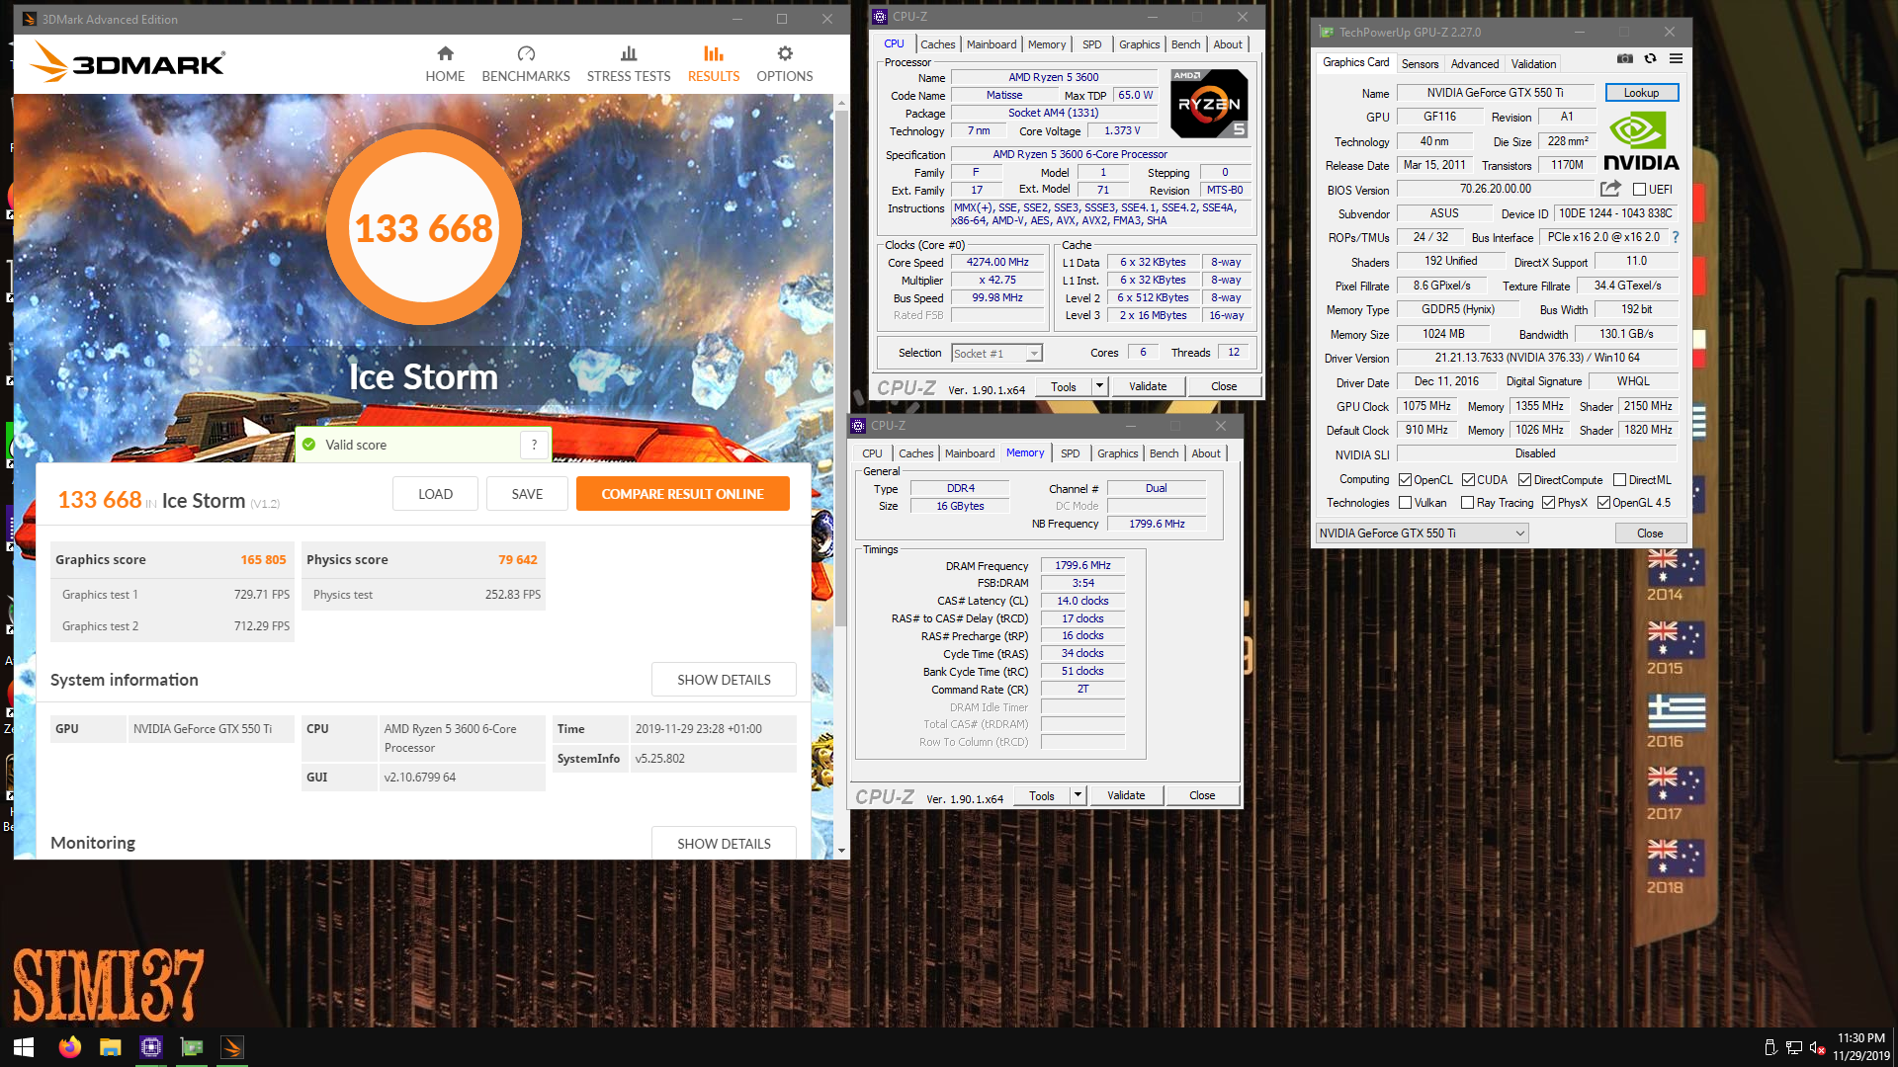Click the 3DMark scrollbar down arrow

[841, 851]
